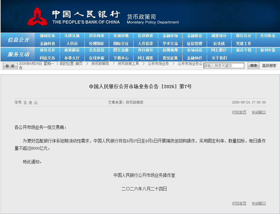The height and width of the screenshot is (214, 280).
Task: Click the People's Bank of China red logo
Action: coord(38,17)
